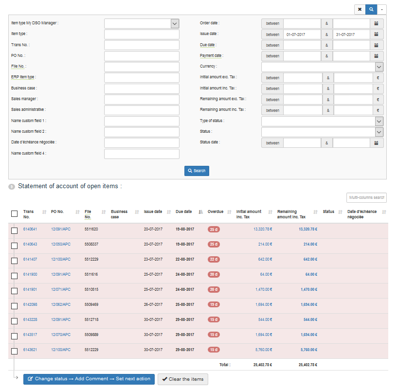397x389 pixels.
Task: Click calendar icon next to Due date
Action: (x=377, y=45)
